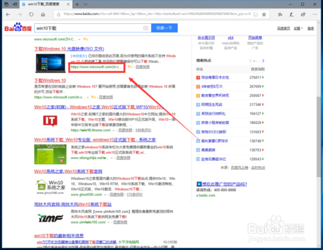
Task: Open Reading view icon in address bar
Action: (255, 14)
